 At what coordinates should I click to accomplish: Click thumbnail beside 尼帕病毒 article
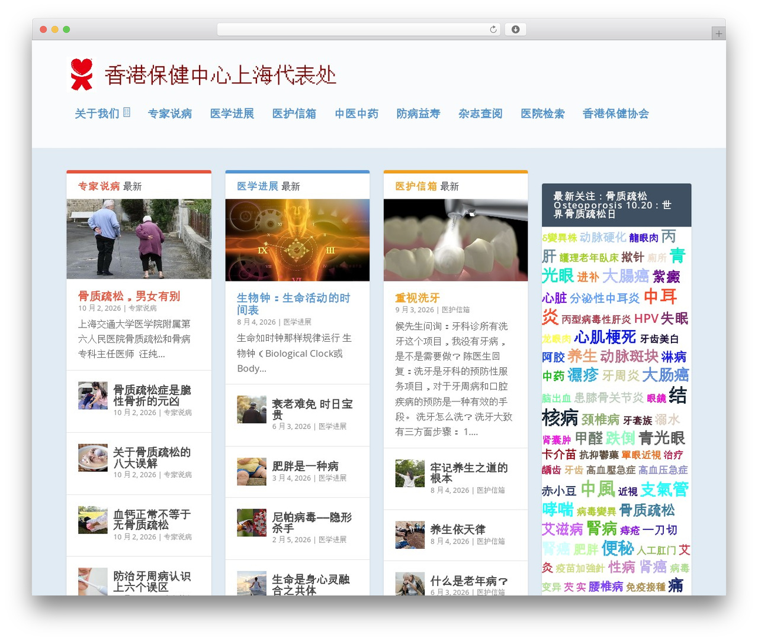click(252, 523)
